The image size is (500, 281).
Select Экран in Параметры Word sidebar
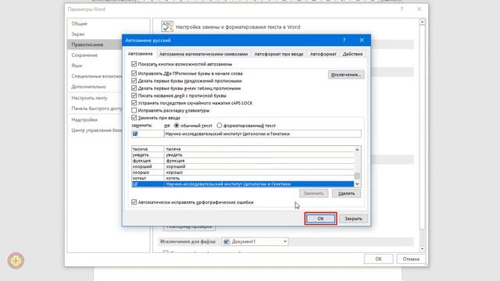point(78,34)
